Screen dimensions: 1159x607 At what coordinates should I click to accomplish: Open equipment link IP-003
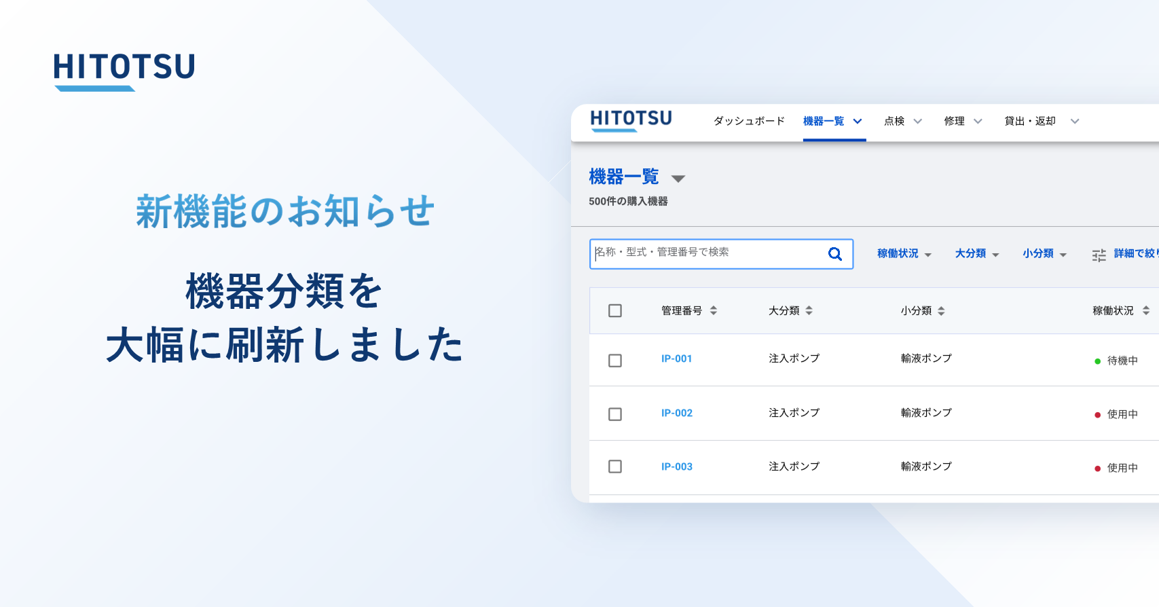[677, 466]
